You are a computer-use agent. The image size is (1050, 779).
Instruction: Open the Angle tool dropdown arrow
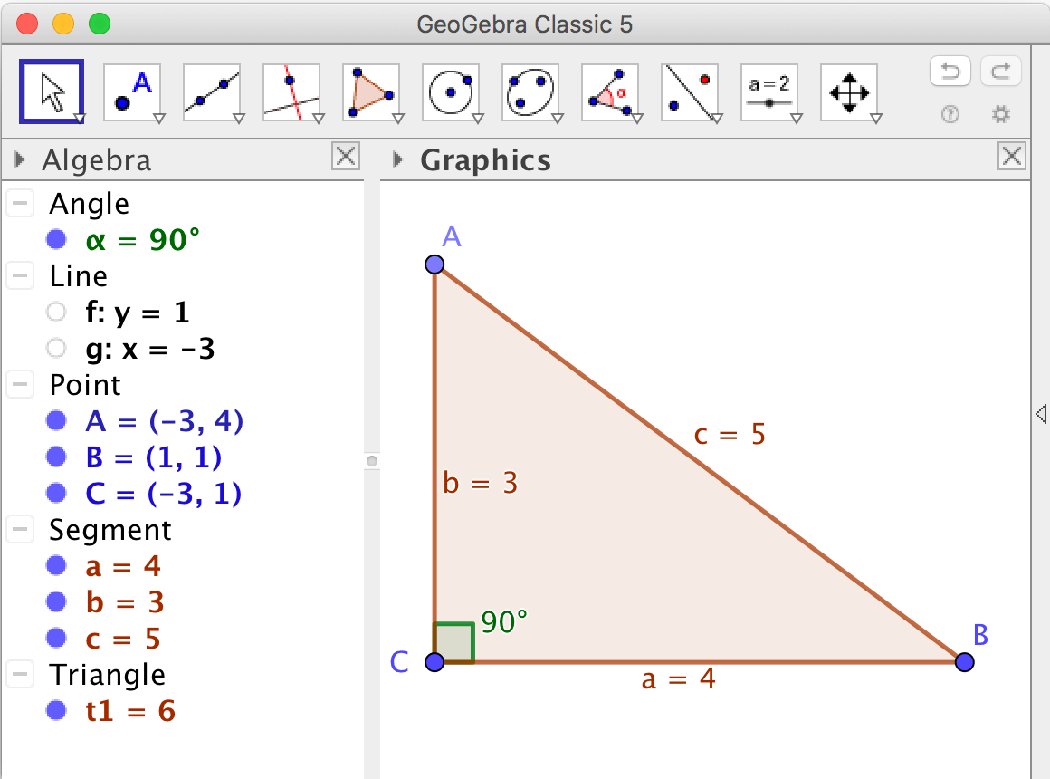[x=637, y=119]
